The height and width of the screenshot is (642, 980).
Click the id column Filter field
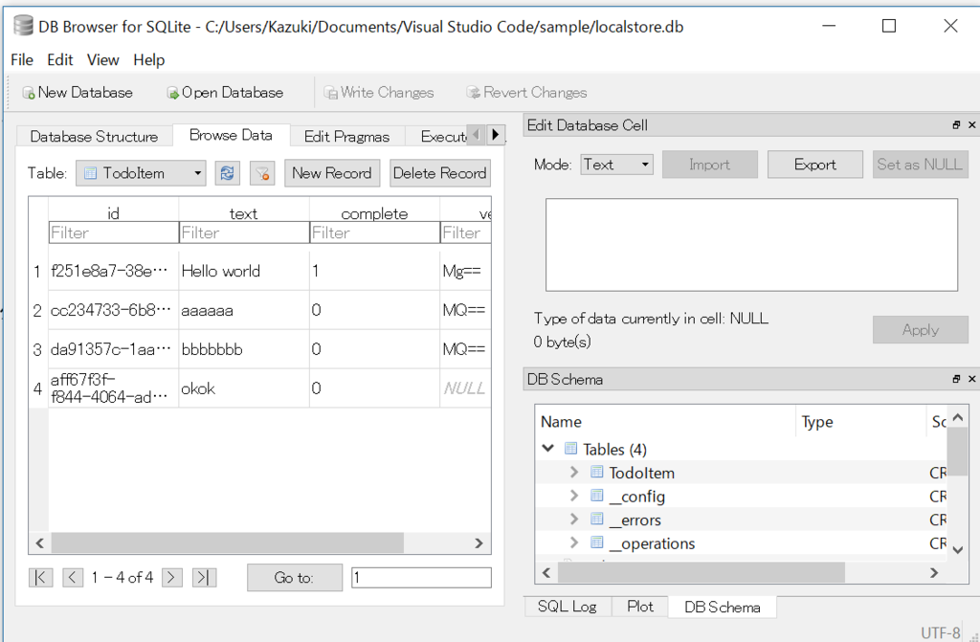click(114, 232)
